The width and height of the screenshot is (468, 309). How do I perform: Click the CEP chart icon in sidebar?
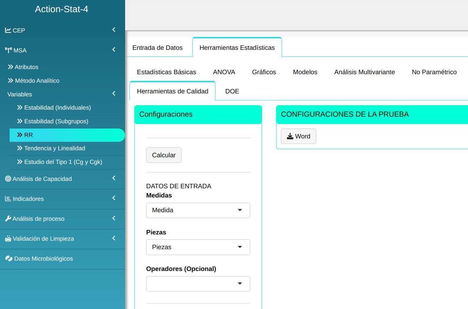click(8, 30)
